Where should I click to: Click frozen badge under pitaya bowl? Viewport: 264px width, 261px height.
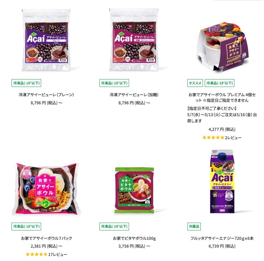pos(114,226)
